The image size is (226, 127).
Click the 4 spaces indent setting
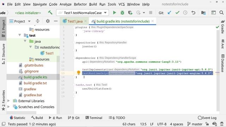177,124
